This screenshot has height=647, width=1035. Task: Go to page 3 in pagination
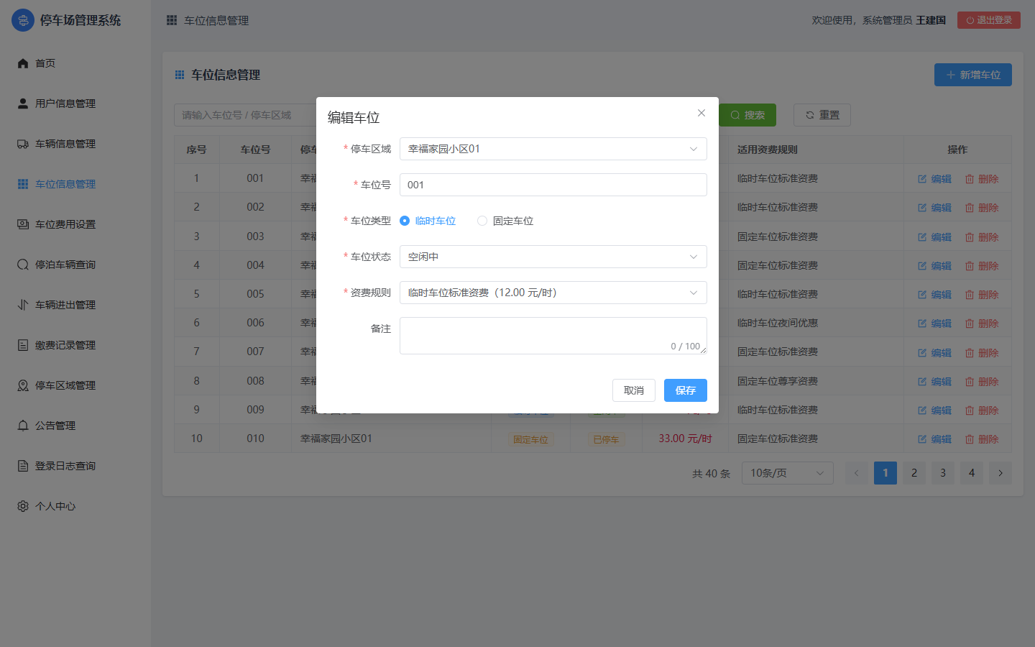pos(943,473)
